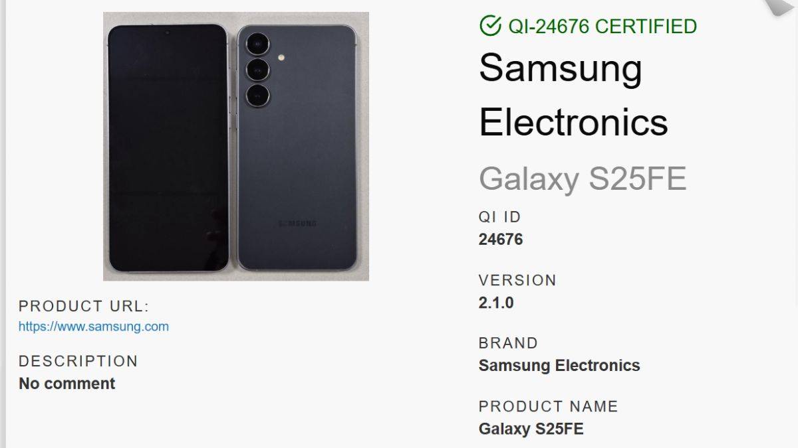Click the green certified checkmark icon
Screen dimensions: 798x448
click(x=491, y=26)
